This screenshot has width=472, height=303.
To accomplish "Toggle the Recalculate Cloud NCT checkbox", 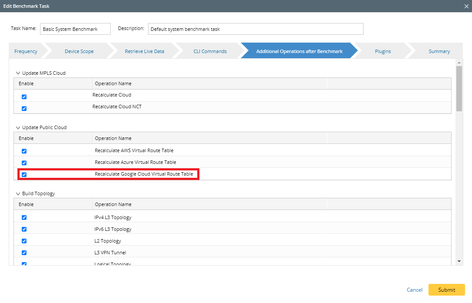I will [x=24, y=109].
